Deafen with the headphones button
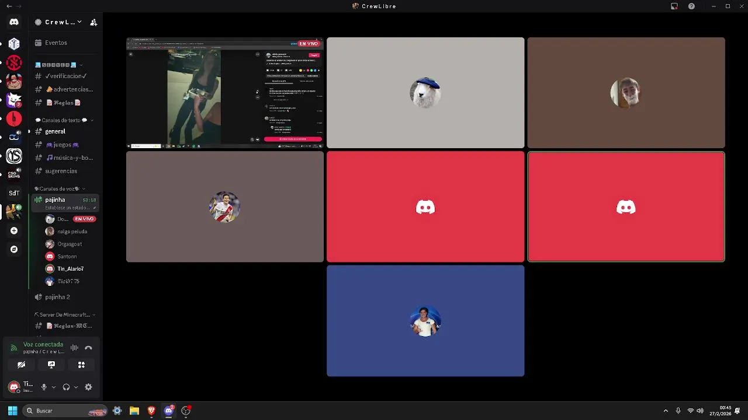 [66, 387]
